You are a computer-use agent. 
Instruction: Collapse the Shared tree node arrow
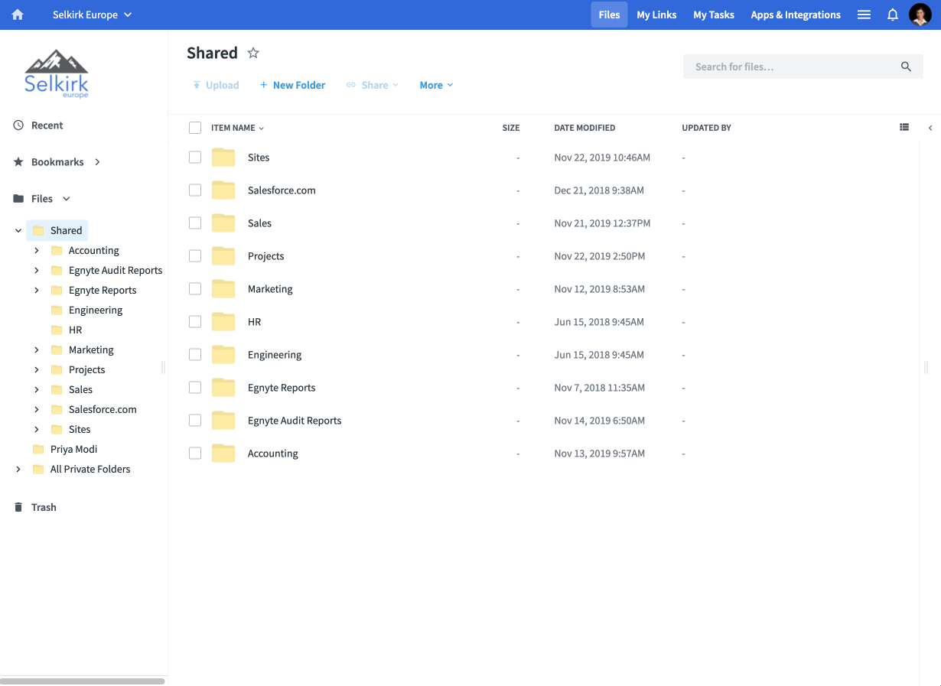(x=18, y=230)
